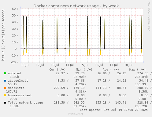The image size is (152, 117).
Task: Select the 'zigbee2mqtt' legend label
Action: [x=18, y=81]
